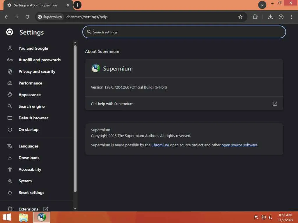Click sidebar scrollbar down arrow
The image size is (298, 223).
tap(75, 208)
